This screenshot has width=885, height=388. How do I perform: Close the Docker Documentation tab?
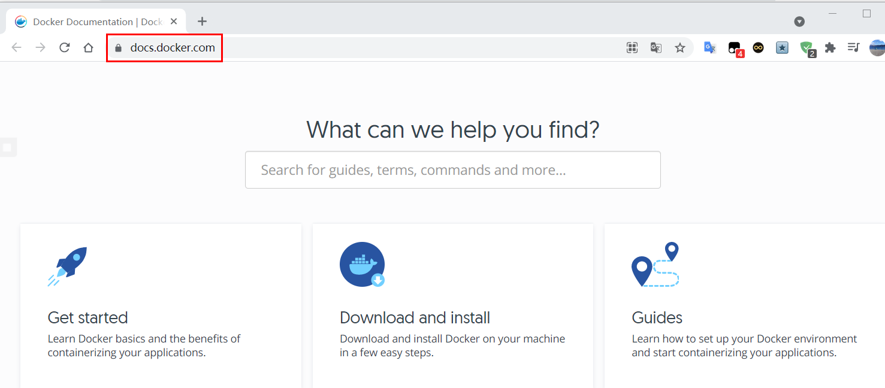(174, 22)
